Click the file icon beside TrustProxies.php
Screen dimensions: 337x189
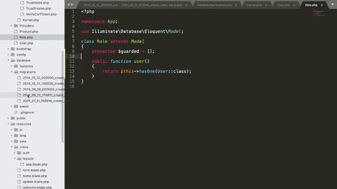(x=22, y=8)
